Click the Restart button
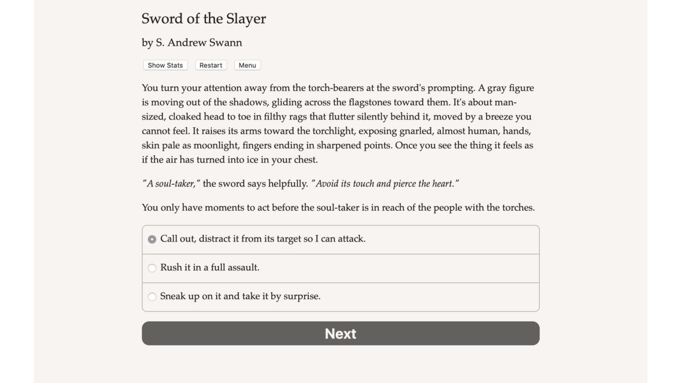 click(211, 65)
